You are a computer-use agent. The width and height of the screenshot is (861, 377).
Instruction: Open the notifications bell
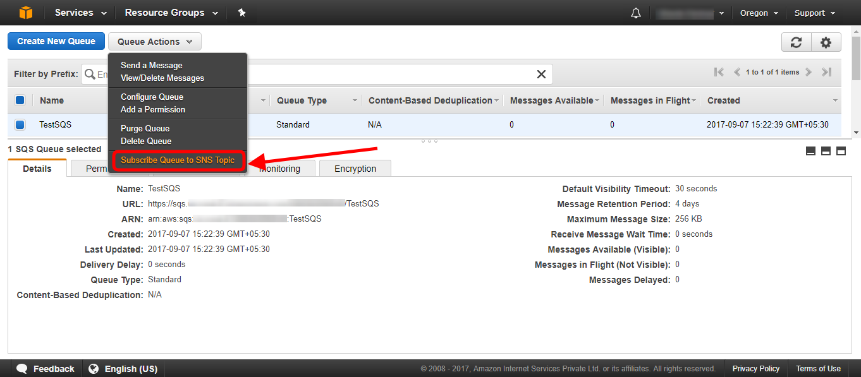pyautogui.click(x=636, y=13)
